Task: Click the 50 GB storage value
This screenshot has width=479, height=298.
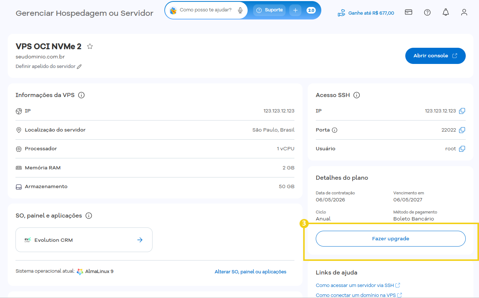Action: tap(287, 187)
